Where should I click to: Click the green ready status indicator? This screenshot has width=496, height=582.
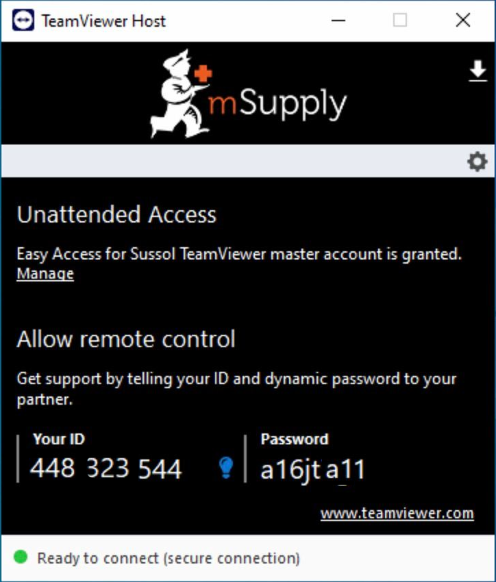tap(21, 557)
